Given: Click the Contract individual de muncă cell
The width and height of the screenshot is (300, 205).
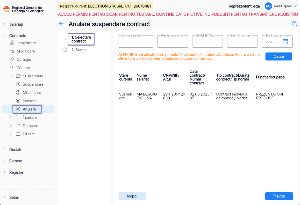Looking at the screenshot, I should [x=233, y=96].
